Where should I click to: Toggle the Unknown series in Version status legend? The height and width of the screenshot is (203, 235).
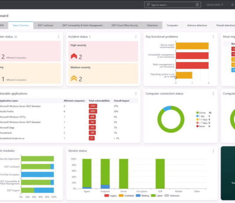(x=172, y=196)
